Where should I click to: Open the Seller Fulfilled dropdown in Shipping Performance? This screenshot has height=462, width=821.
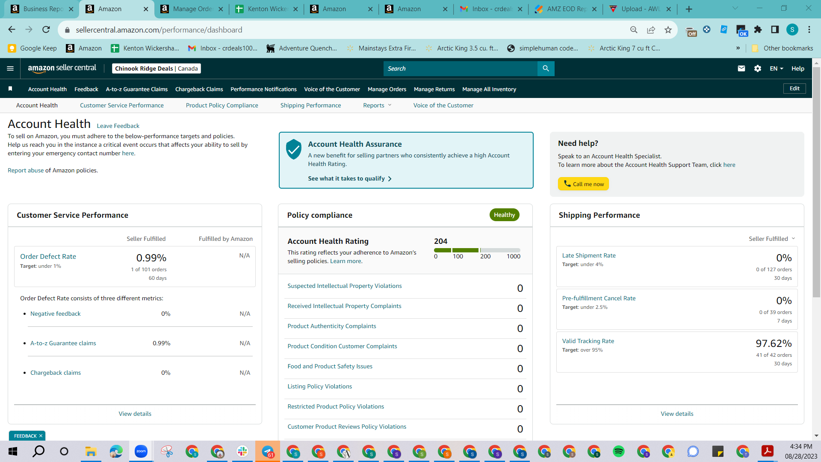click(772, 239)
